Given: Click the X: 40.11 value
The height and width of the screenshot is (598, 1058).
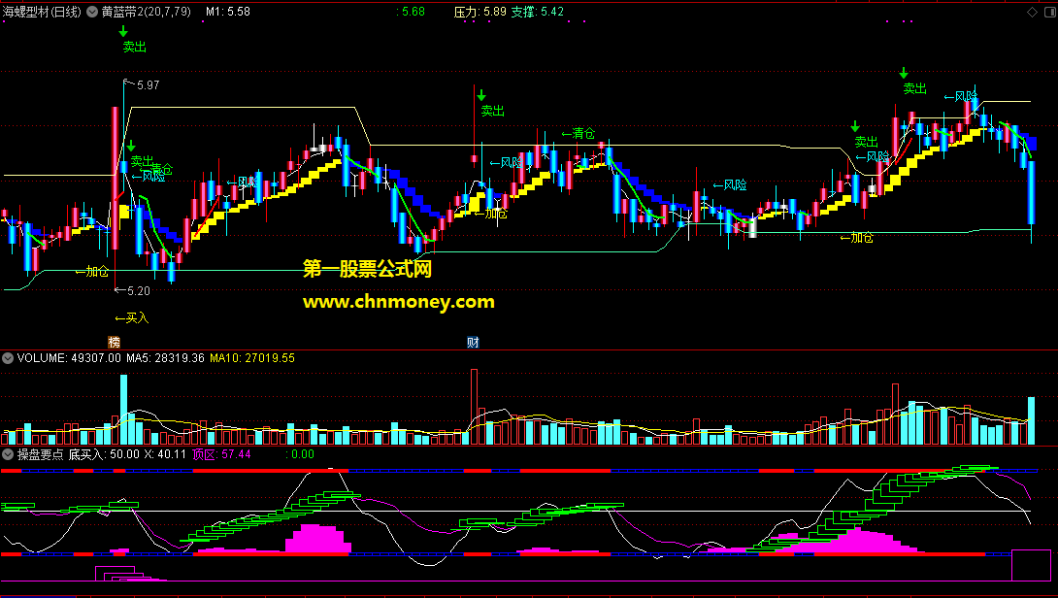Looking at the screenshot, I should pyautogui.click(x=165, y=454).
